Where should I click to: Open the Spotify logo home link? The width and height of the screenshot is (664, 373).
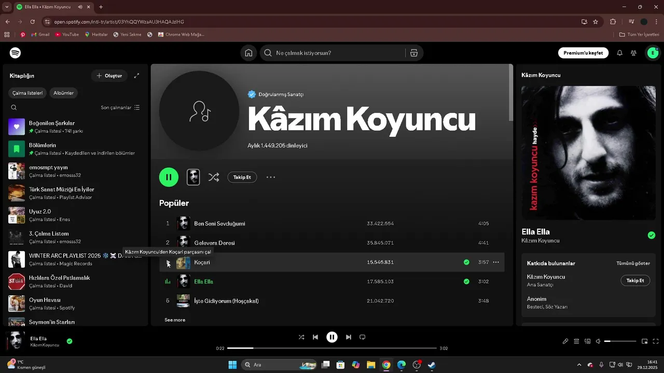(15, 53)
